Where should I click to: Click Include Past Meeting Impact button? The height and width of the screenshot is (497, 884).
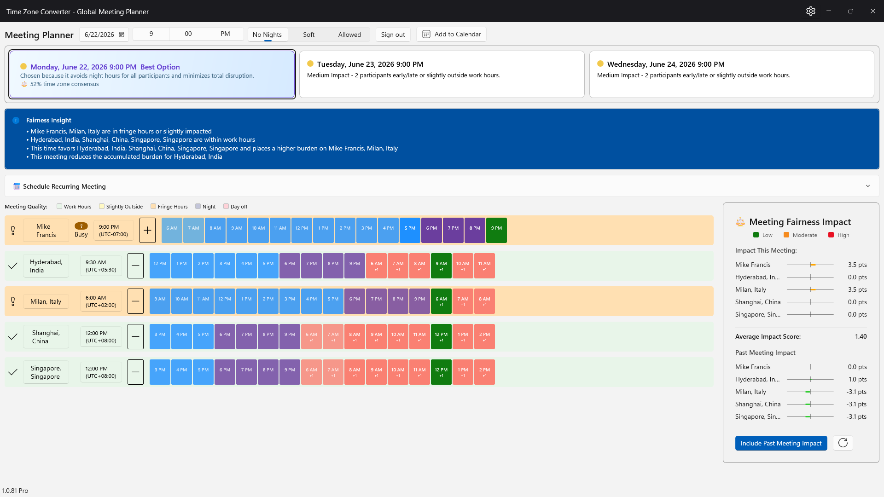pyautogui.click(x=781, y=443)
